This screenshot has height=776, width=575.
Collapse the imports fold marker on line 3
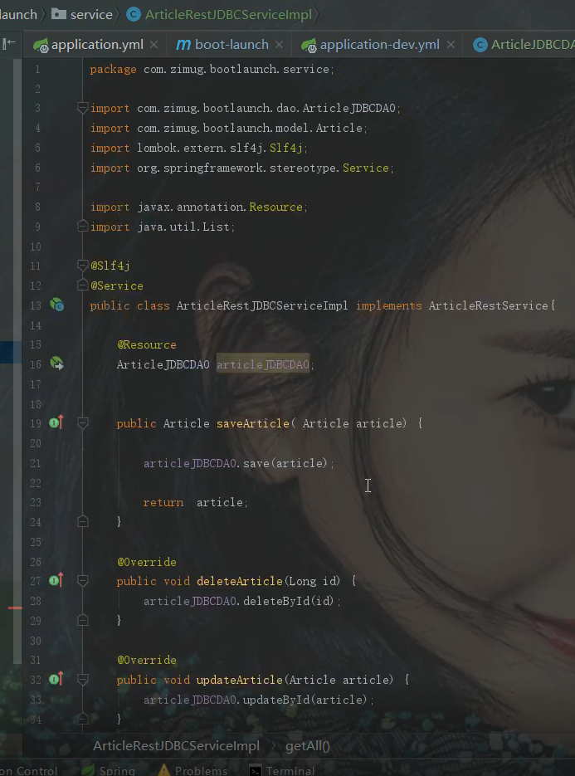click(x=83, y=107)
